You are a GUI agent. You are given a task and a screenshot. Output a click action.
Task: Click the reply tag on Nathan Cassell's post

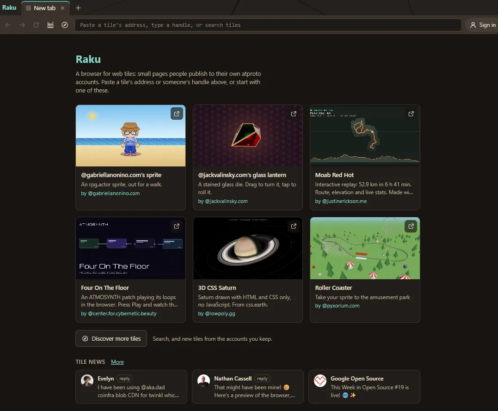[262, 379]
